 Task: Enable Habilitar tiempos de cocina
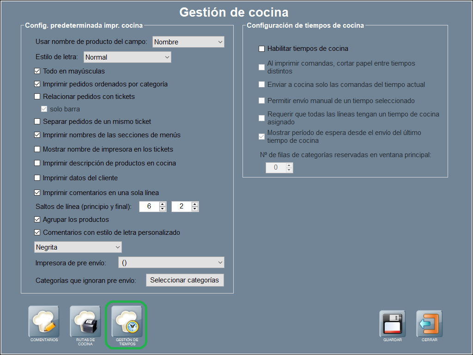tap(262, 49)
